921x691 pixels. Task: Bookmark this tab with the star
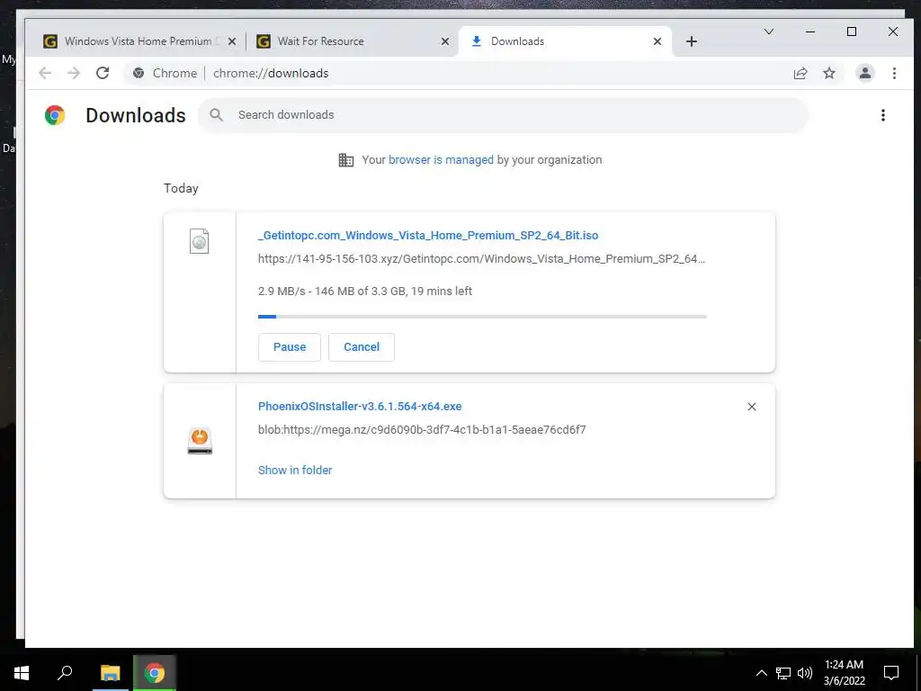(828, 74)
